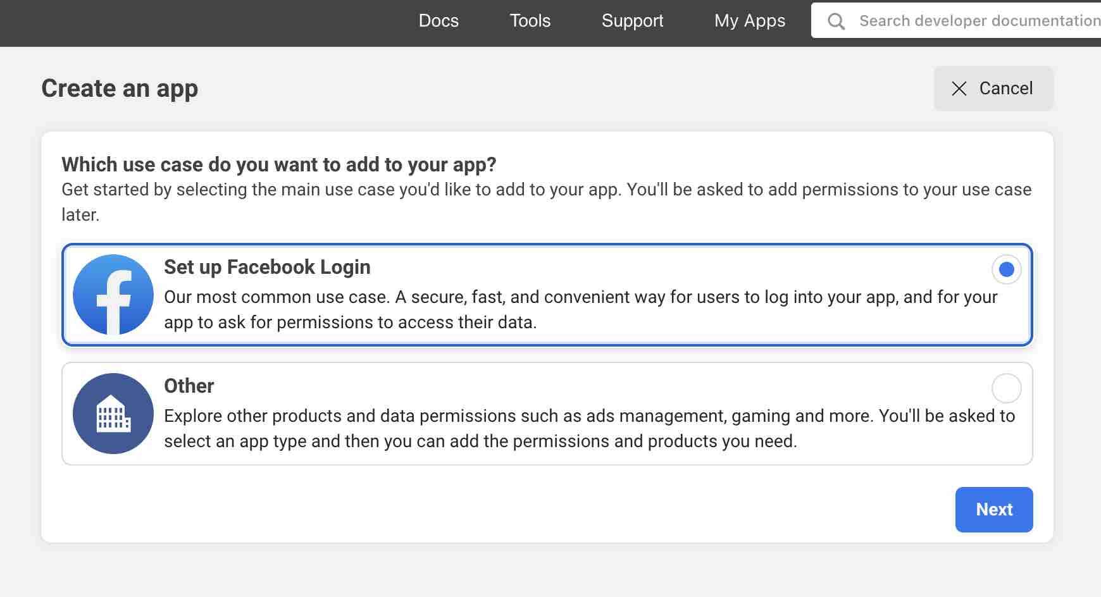
Task: Click the Facebook logo icon
Action: coord(113,295)
